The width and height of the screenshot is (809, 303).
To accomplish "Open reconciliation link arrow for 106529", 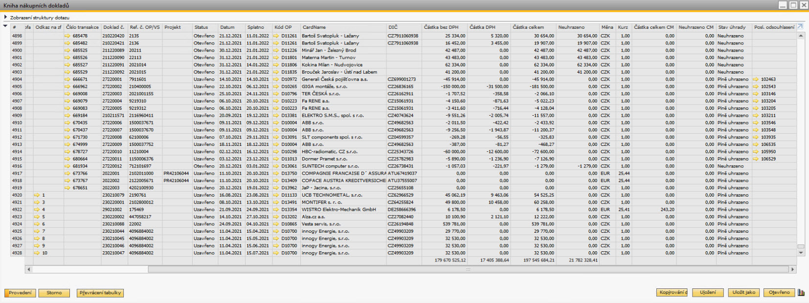I will 756,159.
